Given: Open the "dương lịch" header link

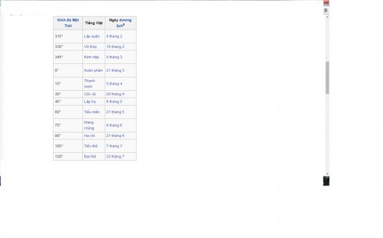Looking at the screenshot, I should click(124, 23).
